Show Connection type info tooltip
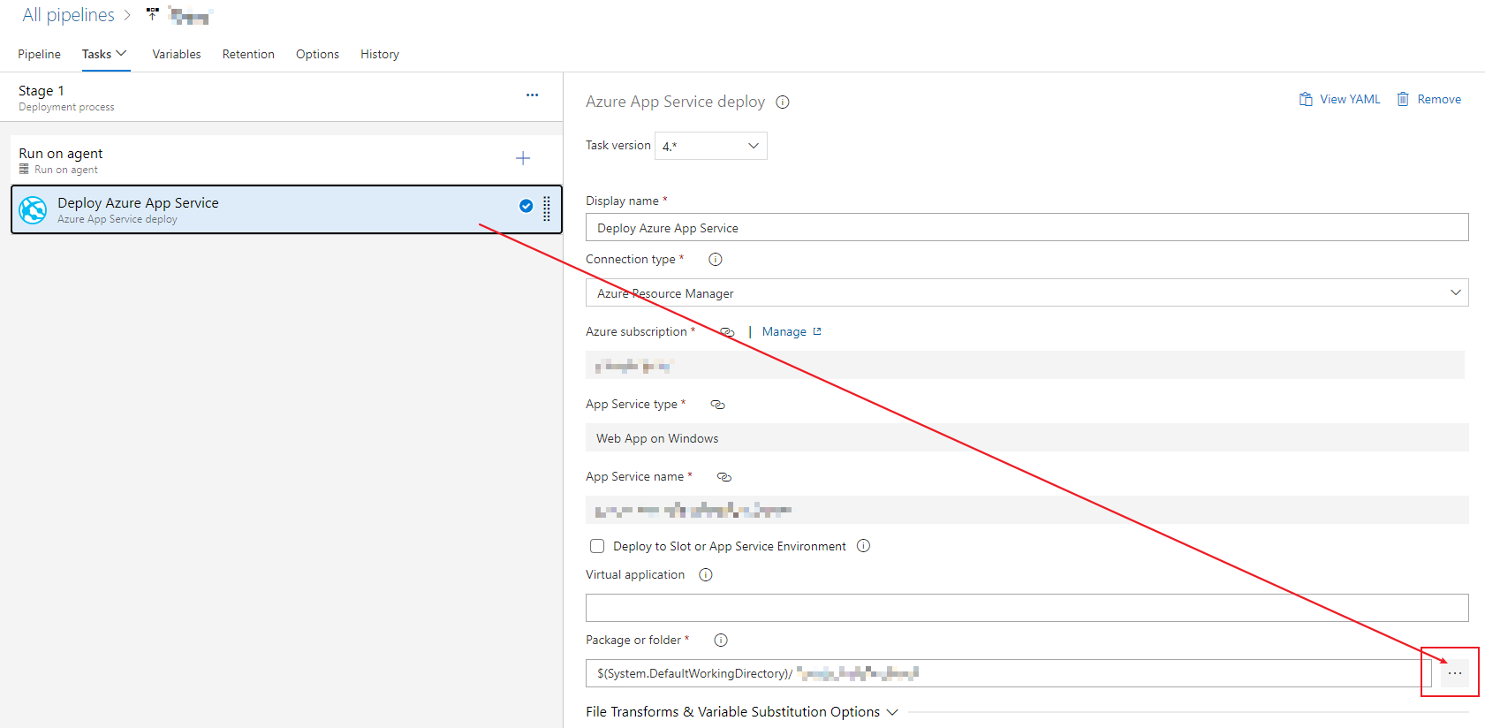The image size is (1485, 728). [x=716, y=259]
